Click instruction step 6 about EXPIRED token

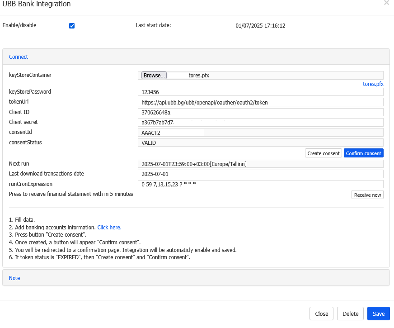point(99,257)
